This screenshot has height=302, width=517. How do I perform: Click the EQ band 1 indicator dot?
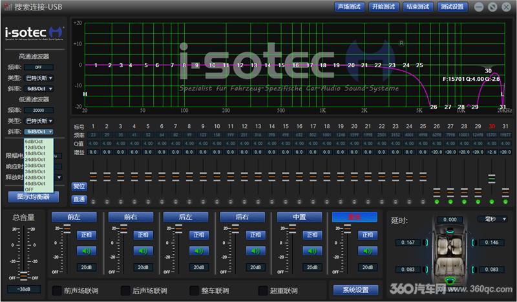[93, 202]
